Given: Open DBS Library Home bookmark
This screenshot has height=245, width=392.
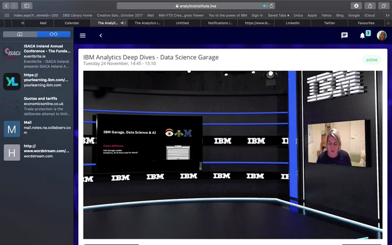Looking at the screenshot, I should [x=77, y=15].
